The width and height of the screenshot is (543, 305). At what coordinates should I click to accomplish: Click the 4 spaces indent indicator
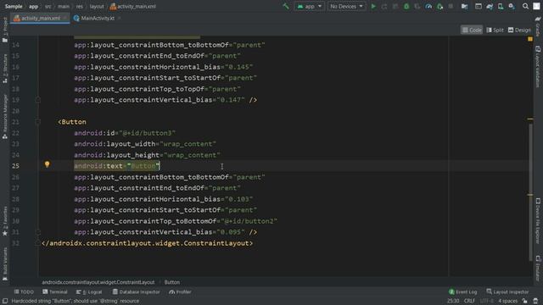point(507,301)
